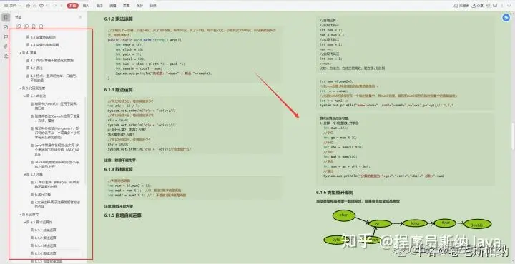This screenshot has height=264, width=515.
Task: Click the bookmark panel scrollbar
Action: click(x=85, y=141)
